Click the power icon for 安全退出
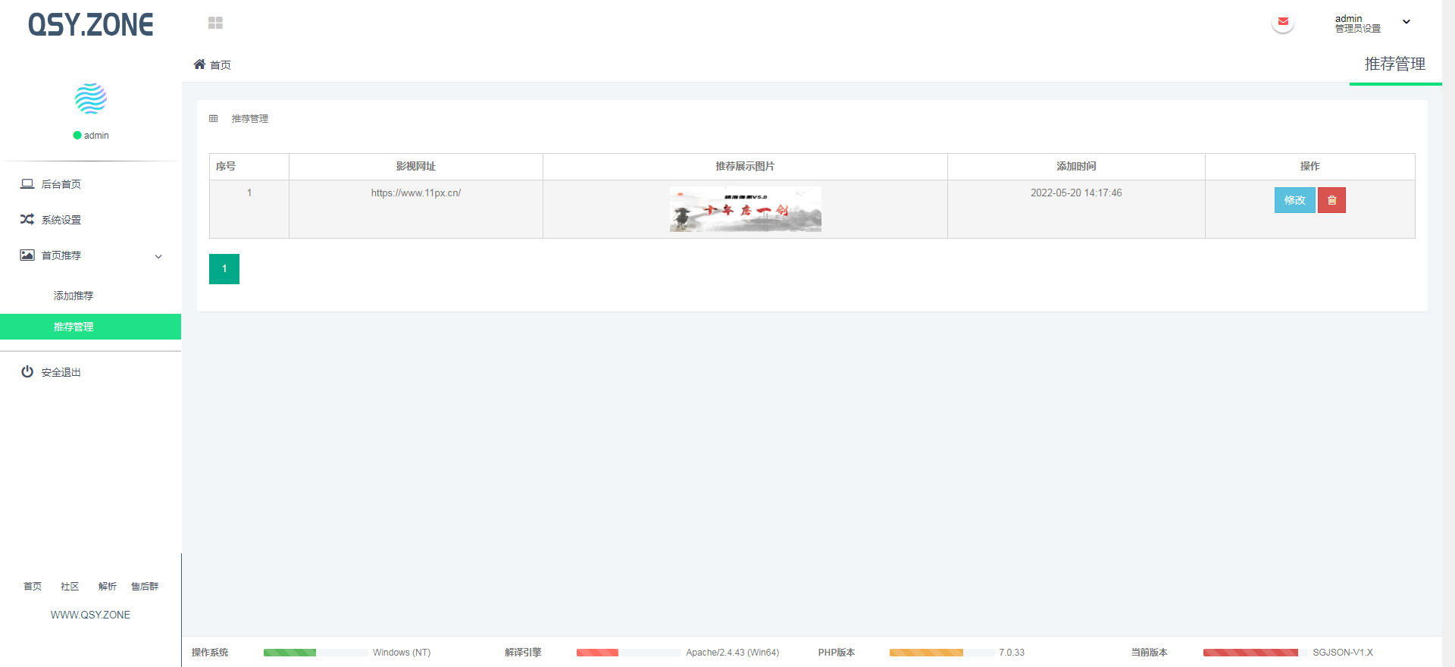This screenshot has height=667, width=1455. (x=27, y=372)
